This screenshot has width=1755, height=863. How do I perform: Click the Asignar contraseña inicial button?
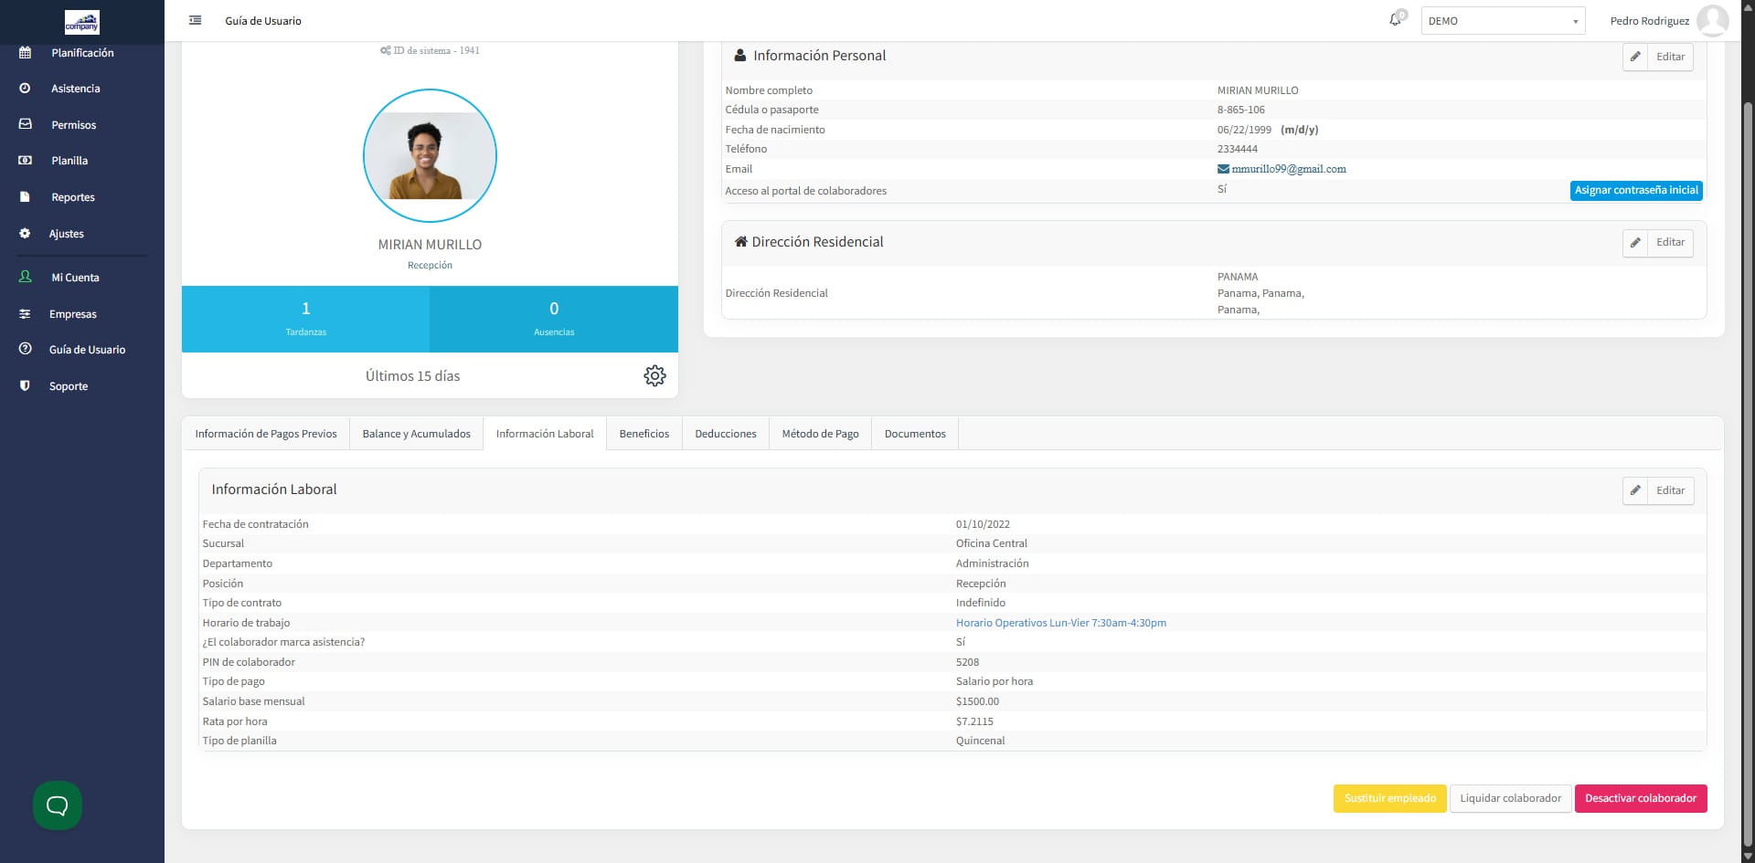(1635, 191)
